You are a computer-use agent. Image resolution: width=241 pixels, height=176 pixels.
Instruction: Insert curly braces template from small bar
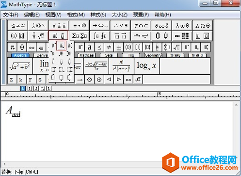[147, 48]
